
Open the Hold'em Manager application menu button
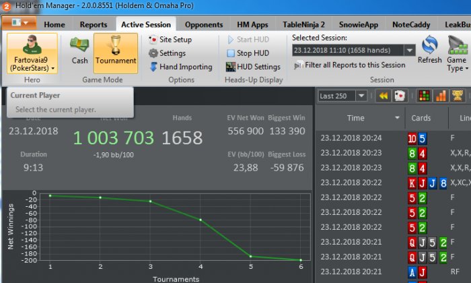tap(20, 22)
